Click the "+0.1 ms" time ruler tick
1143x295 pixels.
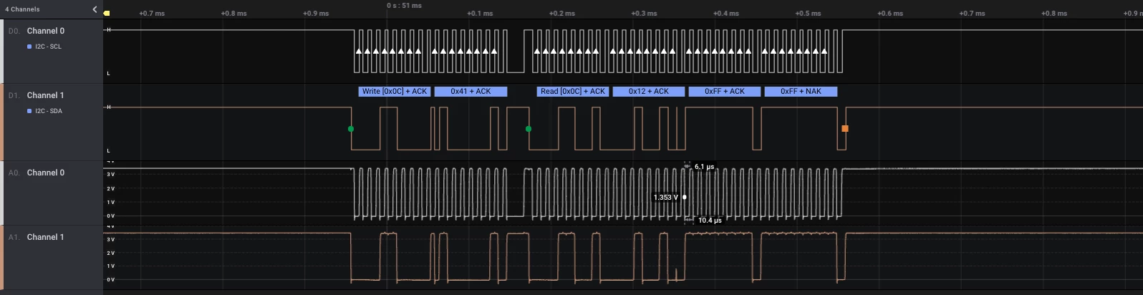pyautogui.click(x=480, y=14)
